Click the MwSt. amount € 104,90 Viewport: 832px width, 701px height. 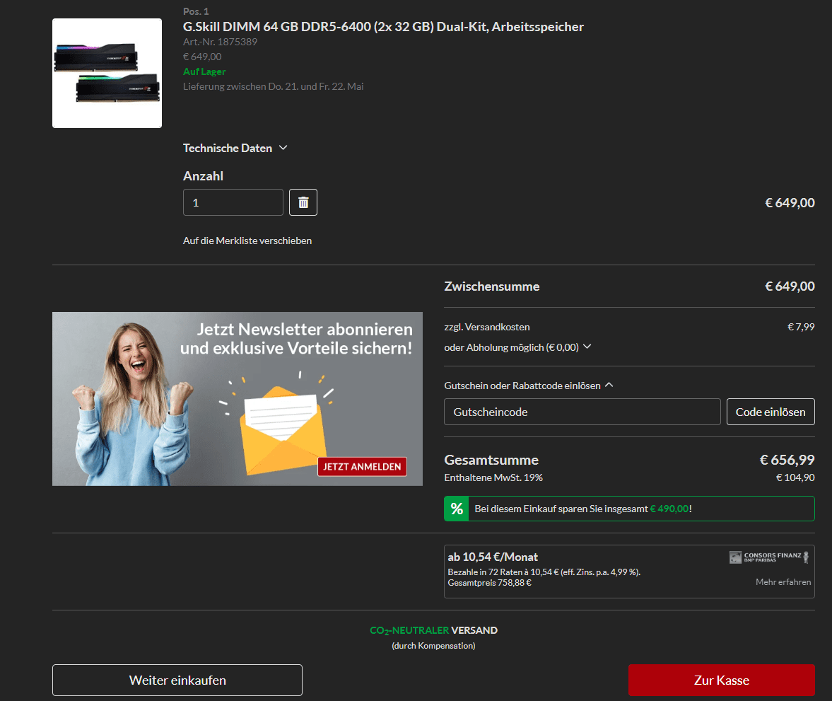coord(795,478)
